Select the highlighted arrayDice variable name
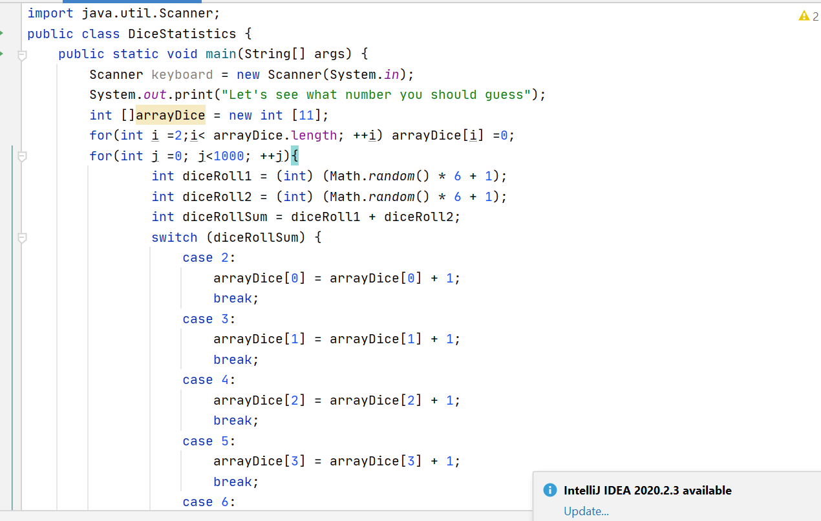Screen dimensions: 821x521 point(169,114)
